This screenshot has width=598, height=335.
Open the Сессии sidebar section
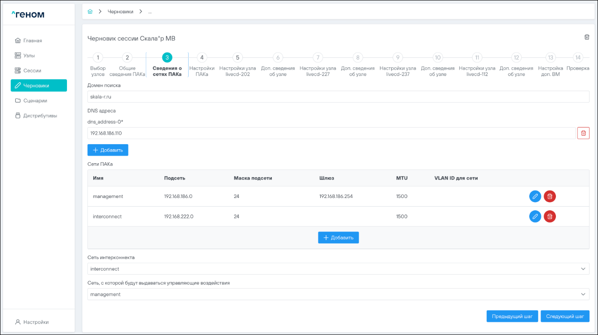click(32, 71)
